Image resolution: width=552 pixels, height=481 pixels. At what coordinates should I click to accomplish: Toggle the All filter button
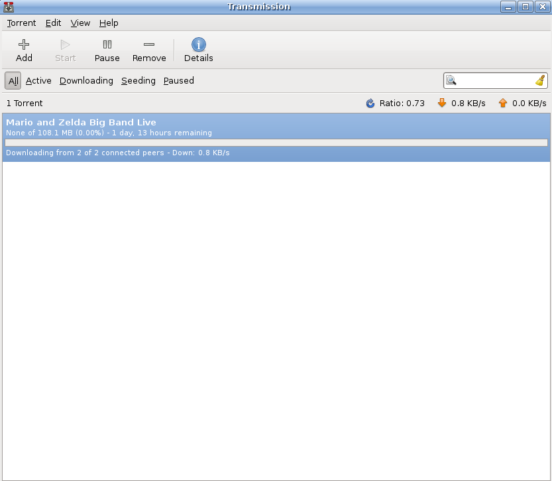pos(13,81)
